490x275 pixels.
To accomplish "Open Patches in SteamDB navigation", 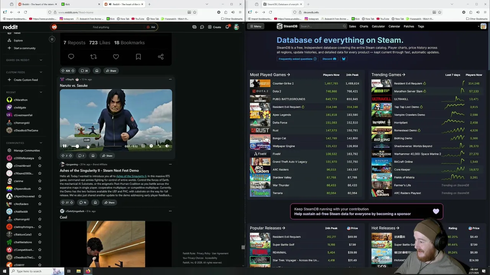I will 409,26.
